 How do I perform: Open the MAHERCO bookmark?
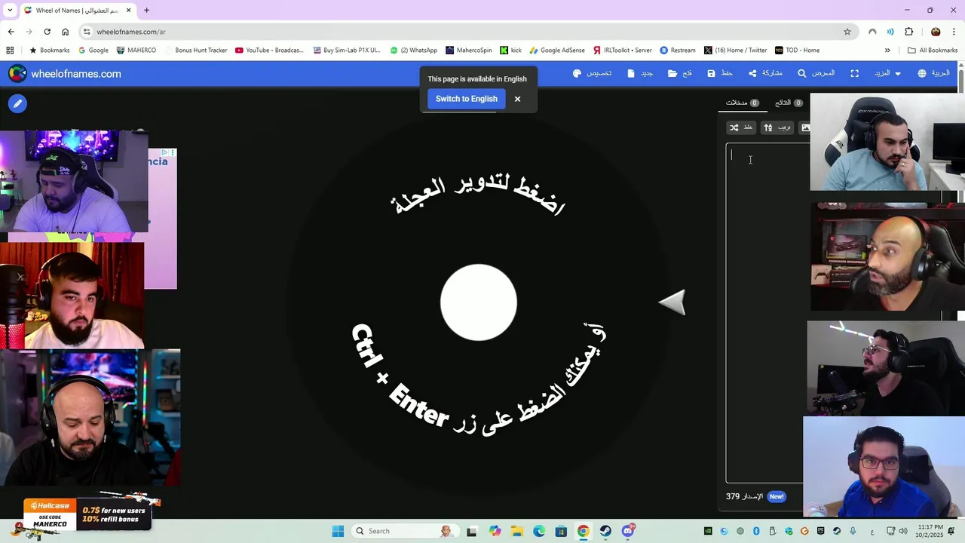coord(136,51)
